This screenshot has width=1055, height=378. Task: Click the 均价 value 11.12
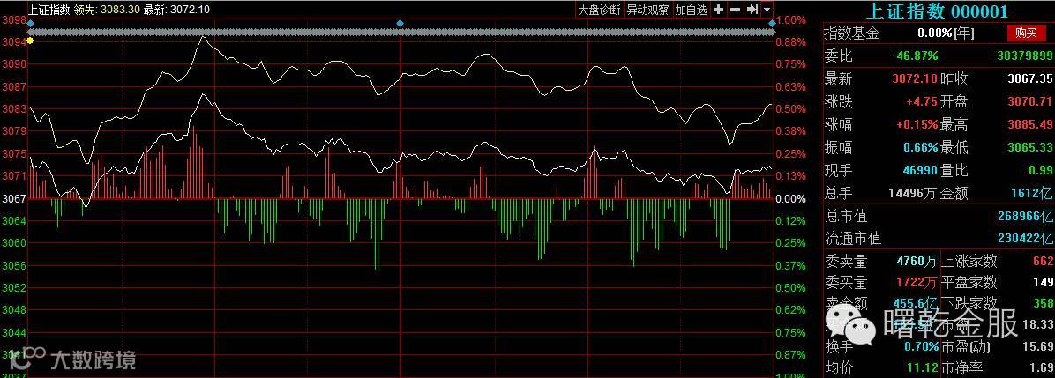point(923,368)
